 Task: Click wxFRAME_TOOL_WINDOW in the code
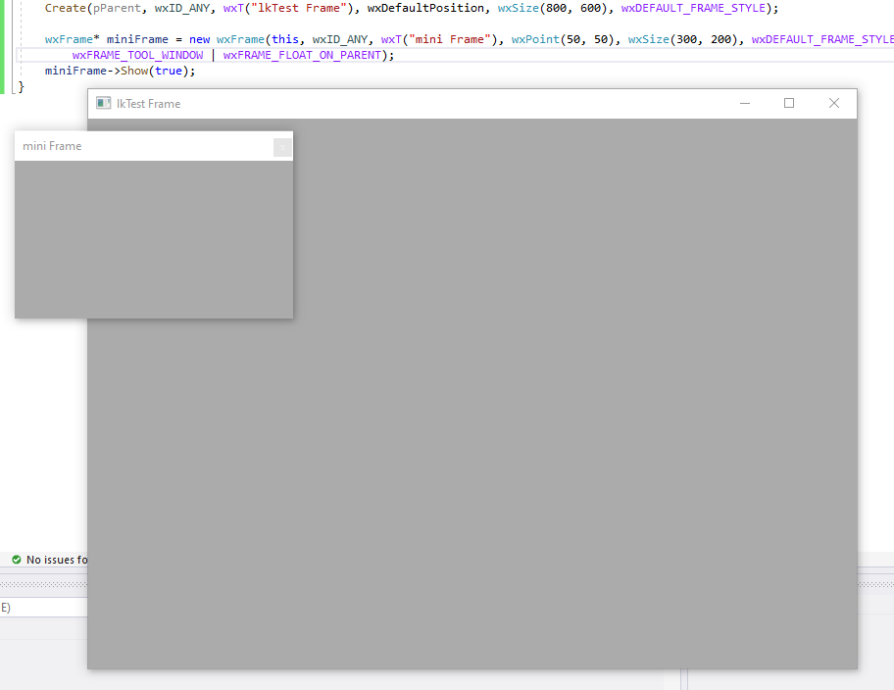[x=137, y=55]
